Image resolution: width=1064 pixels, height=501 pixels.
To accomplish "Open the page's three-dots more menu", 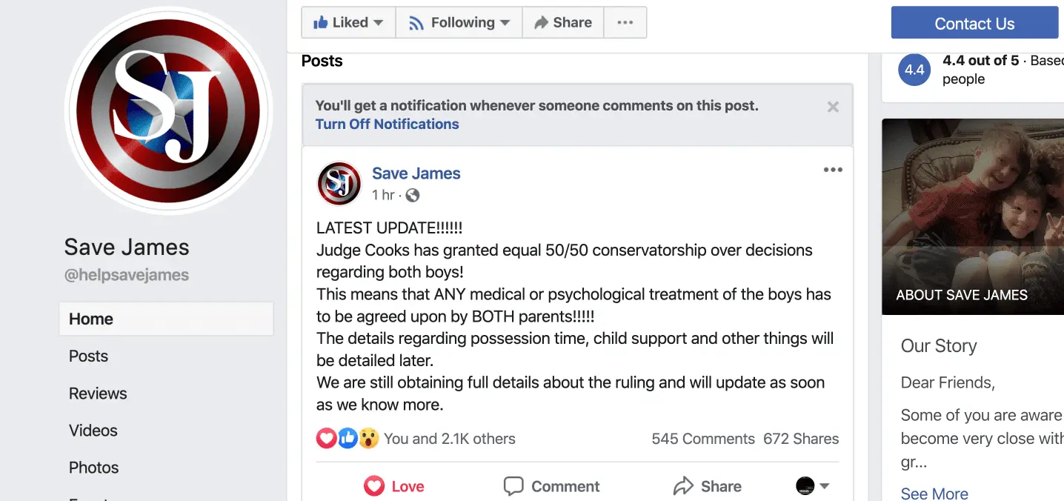I will click(x=625, y=22).
